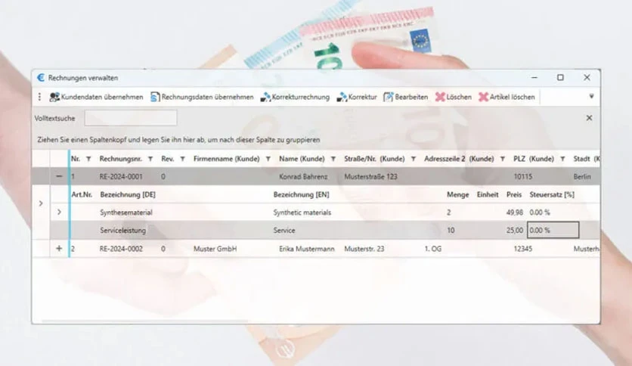The width and height of the screenshot is (632, 366).
Task: Select the 12345 postal code cell
Action: [x=523, y=249]
